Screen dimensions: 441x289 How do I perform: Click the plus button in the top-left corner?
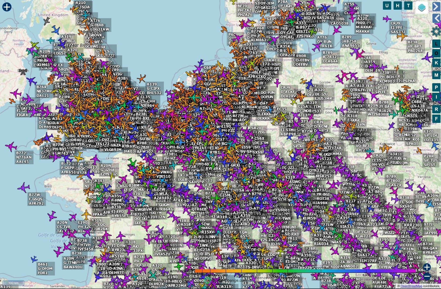pos(7,7)
